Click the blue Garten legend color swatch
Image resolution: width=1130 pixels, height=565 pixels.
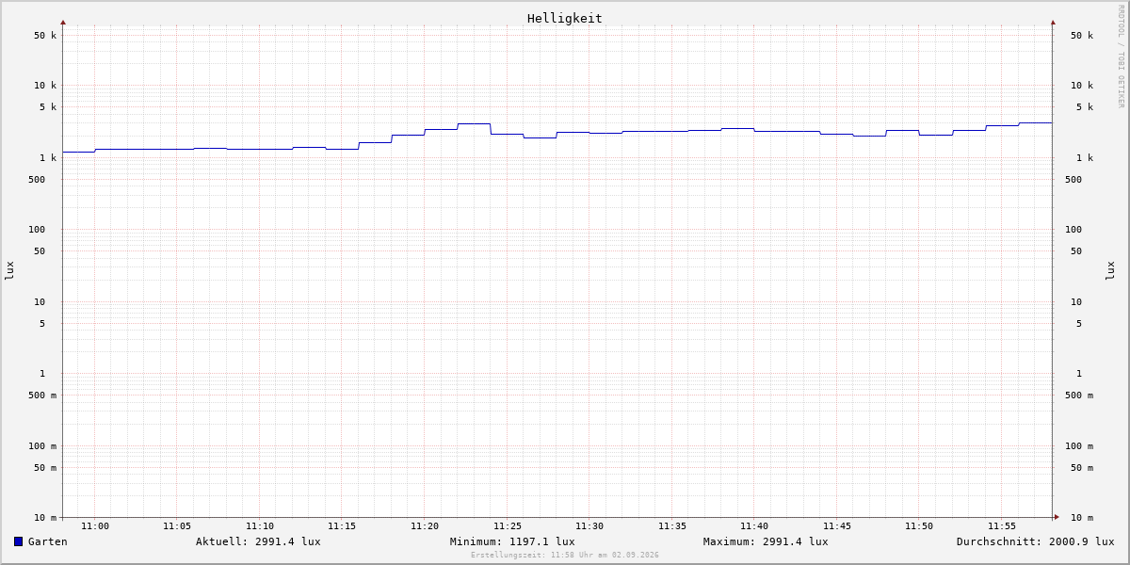(18, 541)
